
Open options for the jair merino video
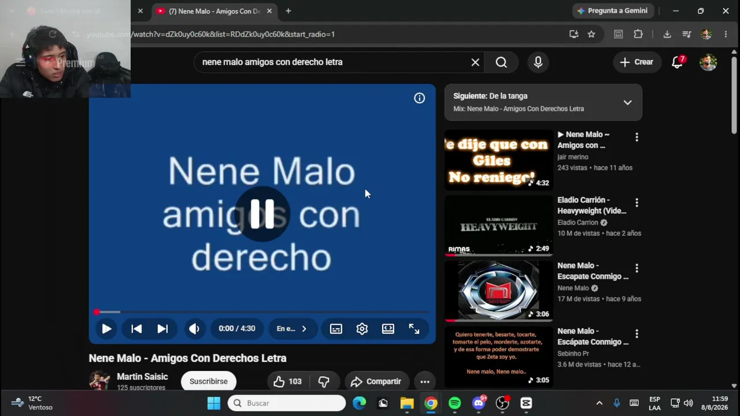(637, 137)
